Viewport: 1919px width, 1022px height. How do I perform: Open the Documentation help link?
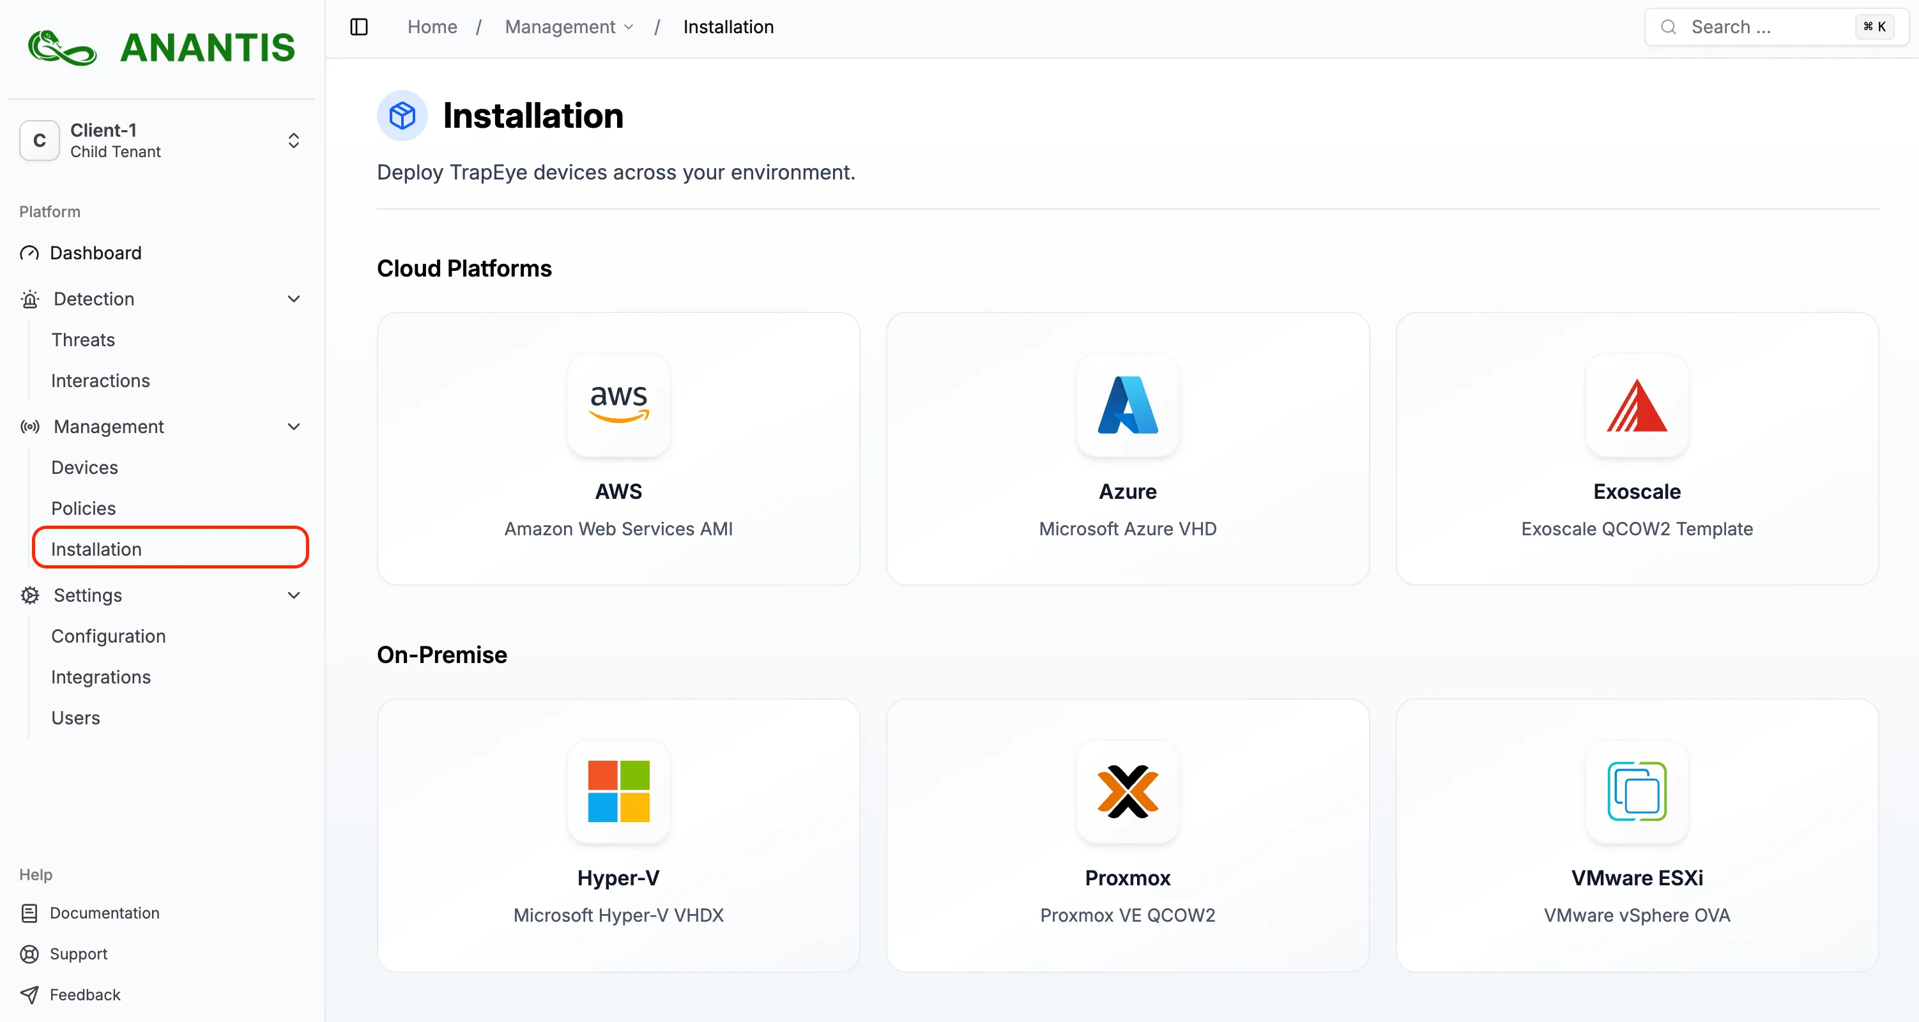click(104, 913)
